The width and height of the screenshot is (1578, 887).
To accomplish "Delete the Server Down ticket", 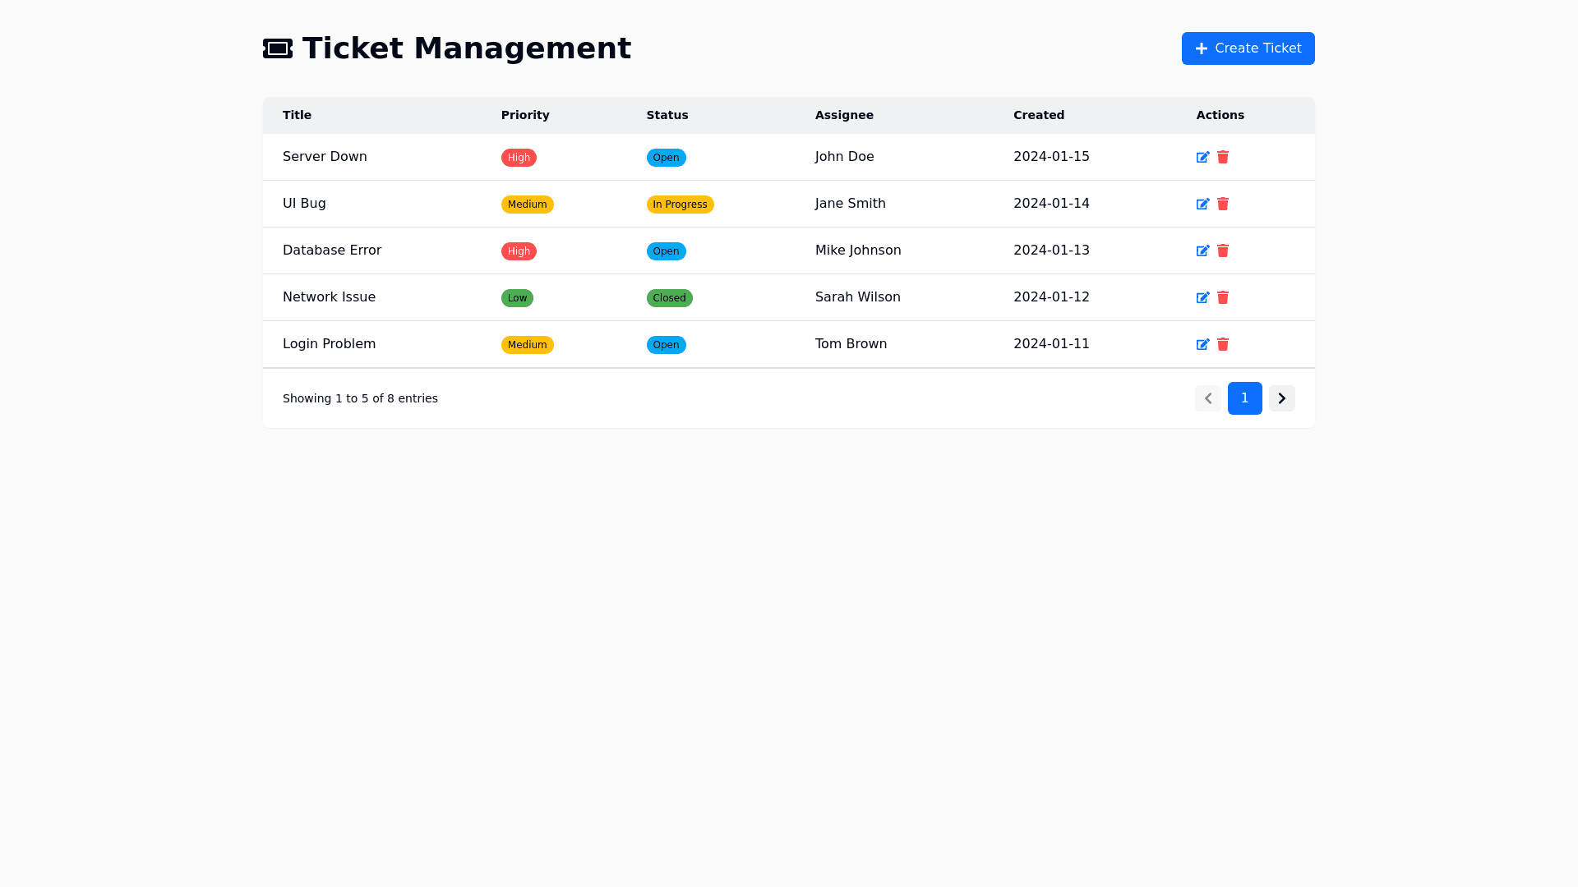I will click(x=1223, y=157).
